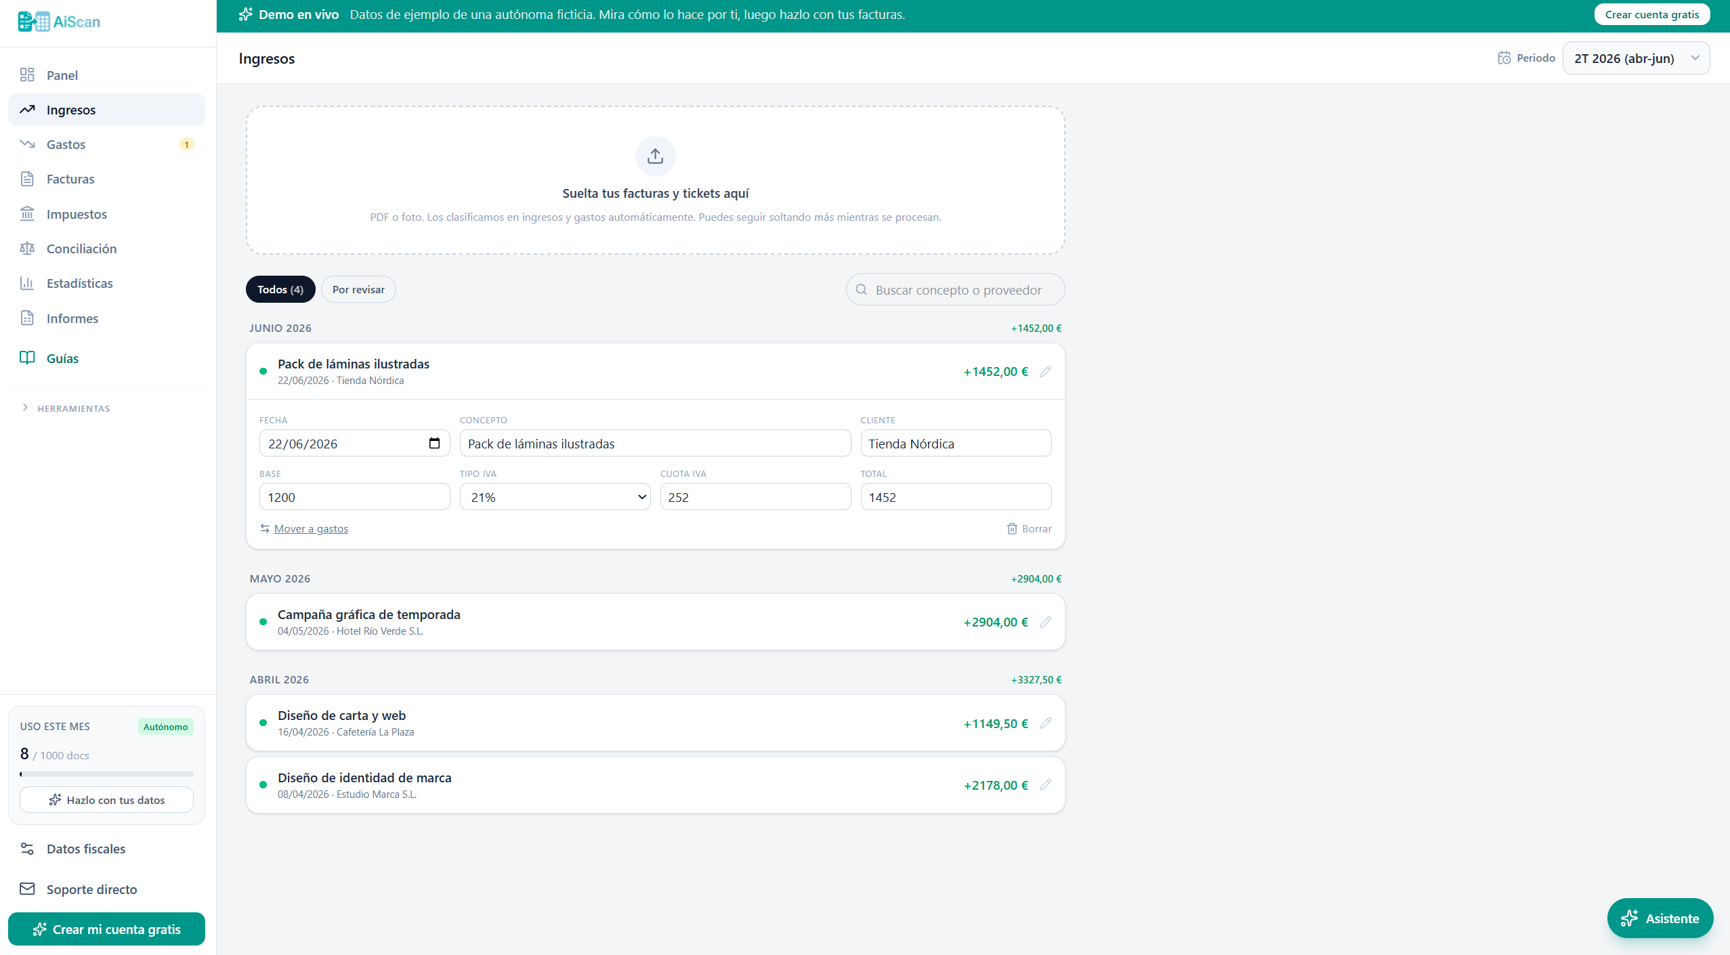
Task: Open the Asistente chat button
Action: 1660,918
